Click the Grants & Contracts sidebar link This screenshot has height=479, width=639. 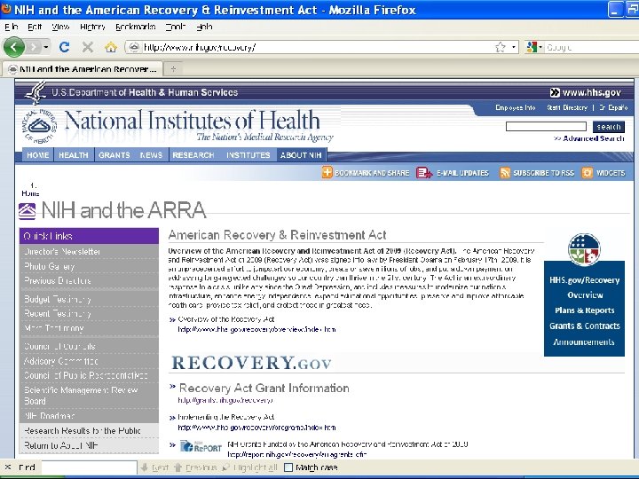point(584,326)
